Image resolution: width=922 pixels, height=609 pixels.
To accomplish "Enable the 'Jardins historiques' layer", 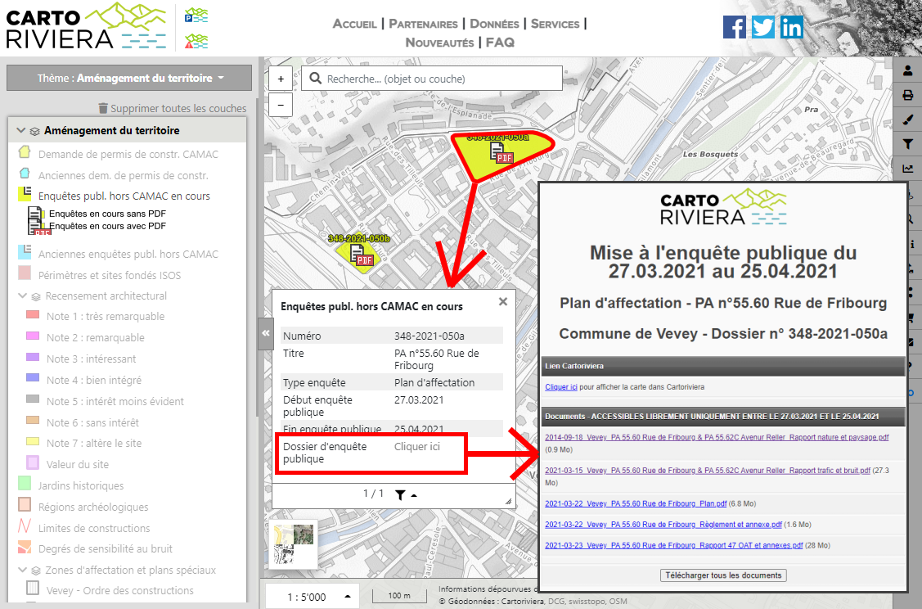I will 81,486.
